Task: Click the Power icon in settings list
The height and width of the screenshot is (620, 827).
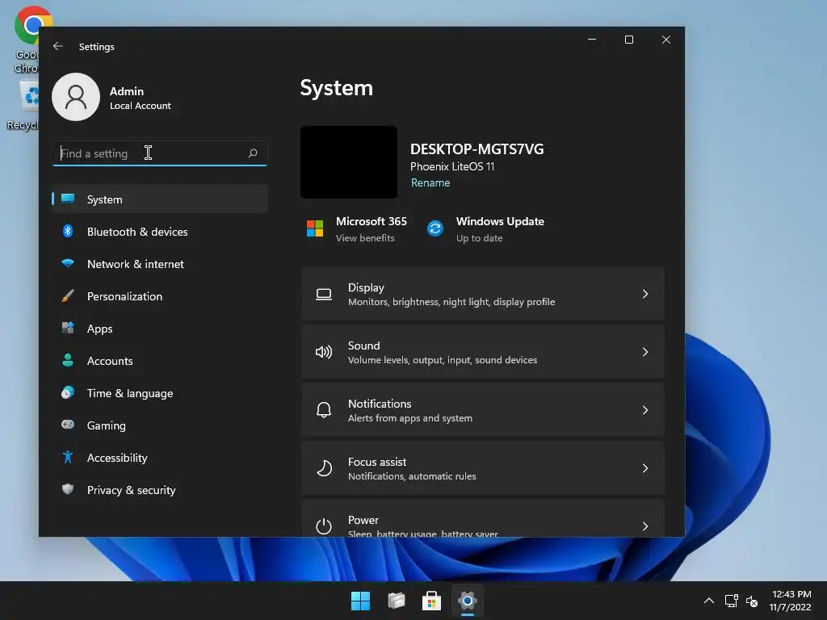Action: [324, 526]
